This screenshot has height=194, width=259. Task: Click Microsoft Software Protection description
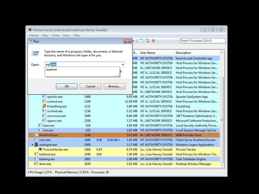197,121
